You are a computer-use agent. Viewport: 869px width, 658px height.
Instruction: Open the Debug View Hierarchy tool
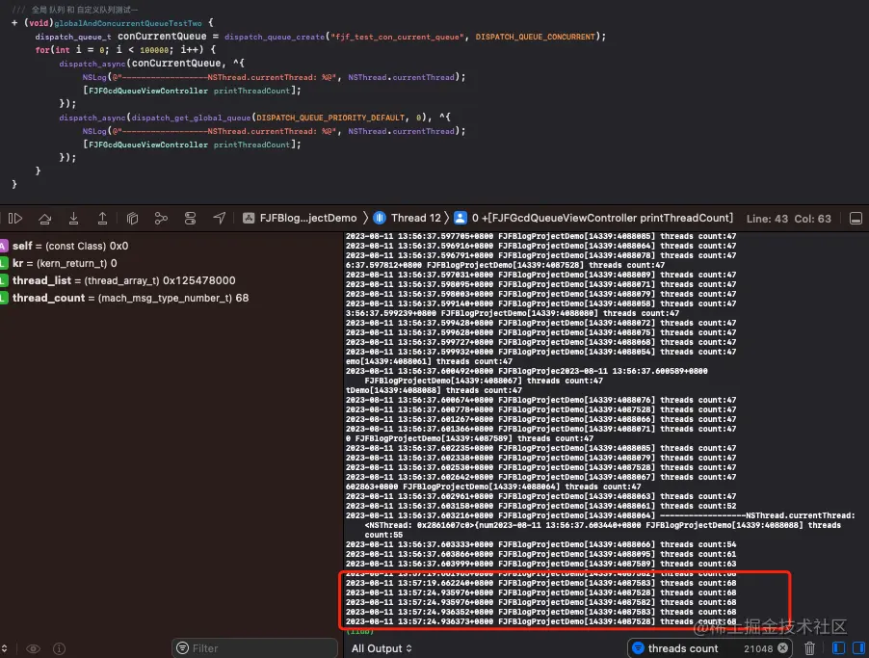point(132,219)
